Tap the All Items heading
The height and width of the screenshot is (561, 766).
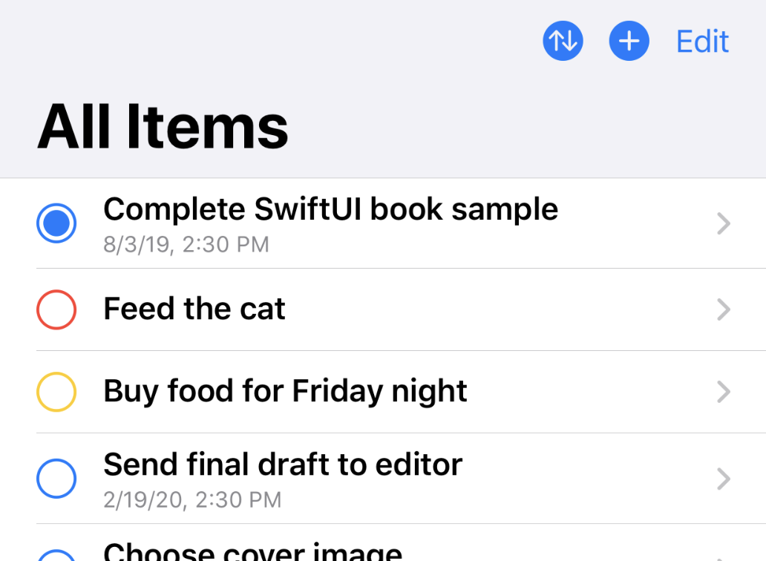click(x=163, y=126)
